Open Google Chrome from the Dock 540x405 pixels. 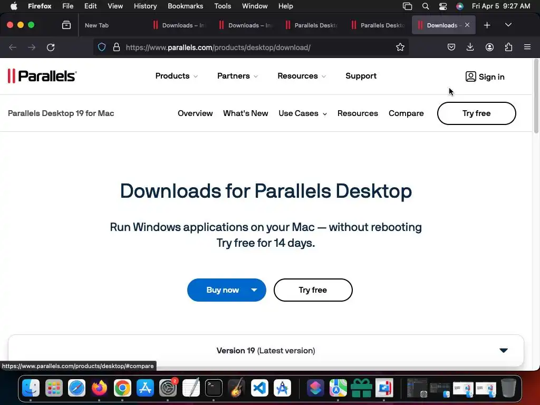122,388
